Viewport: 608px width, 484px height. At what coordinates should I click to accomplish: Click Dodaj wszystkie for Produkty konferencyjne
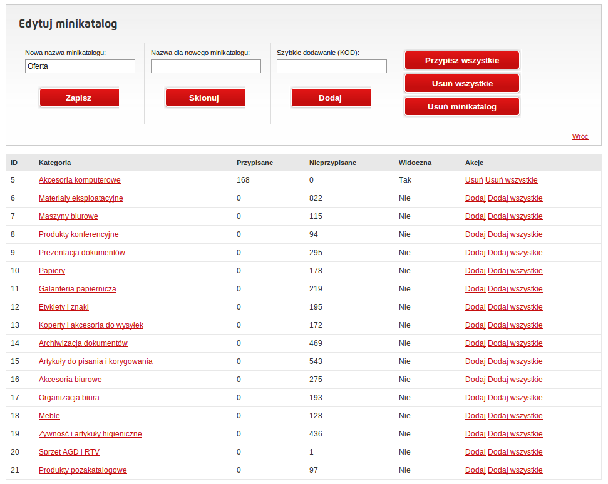pos(515,234)
